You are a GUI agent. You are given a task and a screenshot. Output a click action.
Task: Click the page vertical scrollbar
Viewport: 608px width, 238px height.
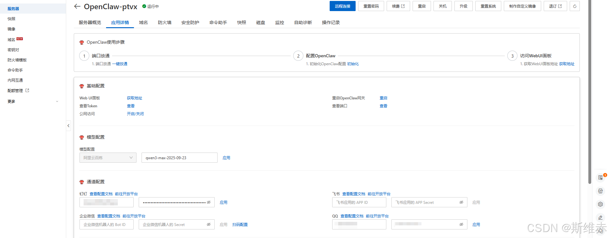click(x=590, y=92)
